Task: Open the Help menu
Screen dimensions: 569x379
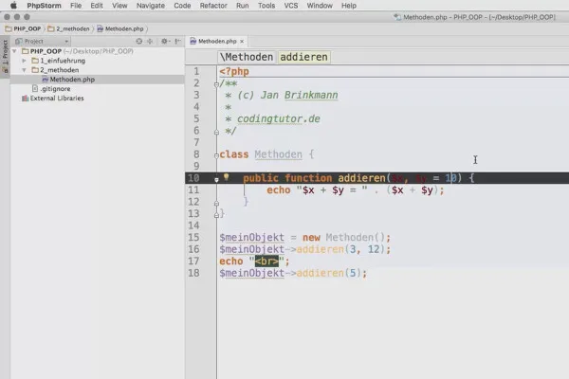Action: [349, 6]
